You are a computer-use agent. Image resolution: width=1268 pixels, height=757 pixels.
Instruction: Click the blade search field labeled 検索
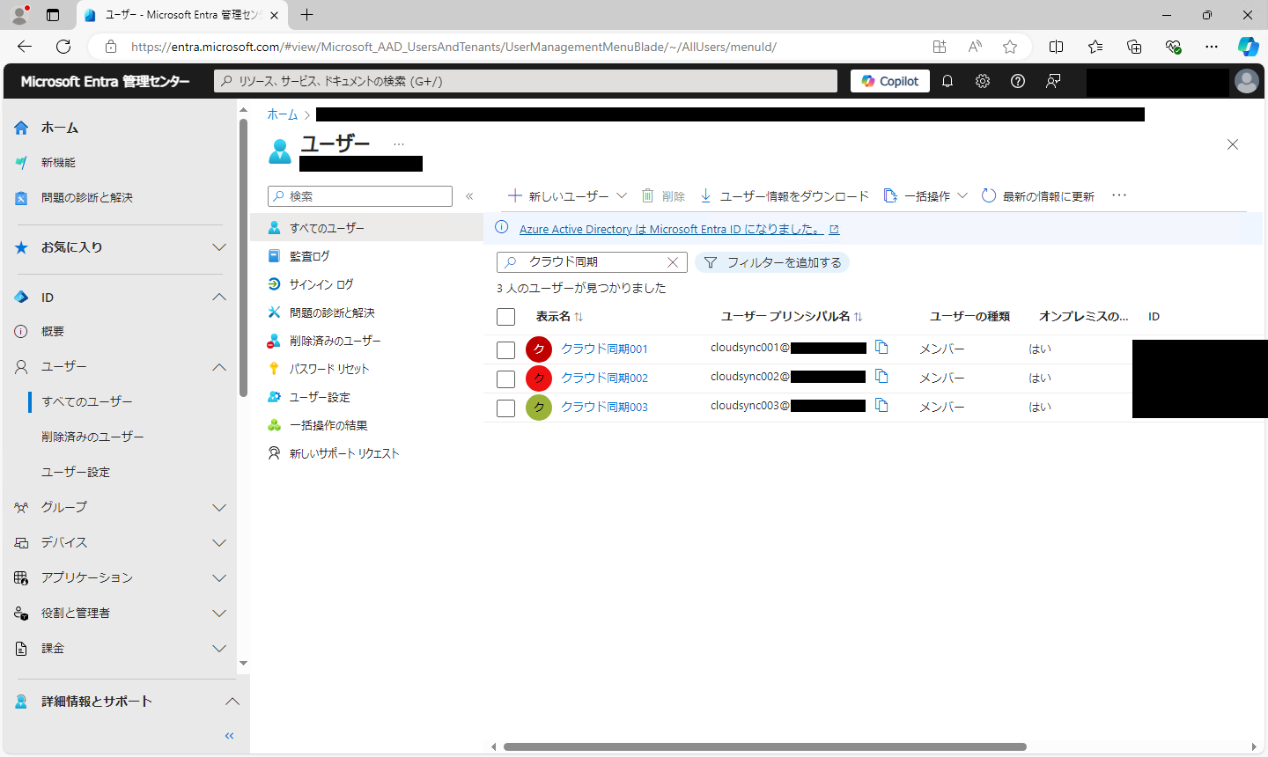pos(360,196)
